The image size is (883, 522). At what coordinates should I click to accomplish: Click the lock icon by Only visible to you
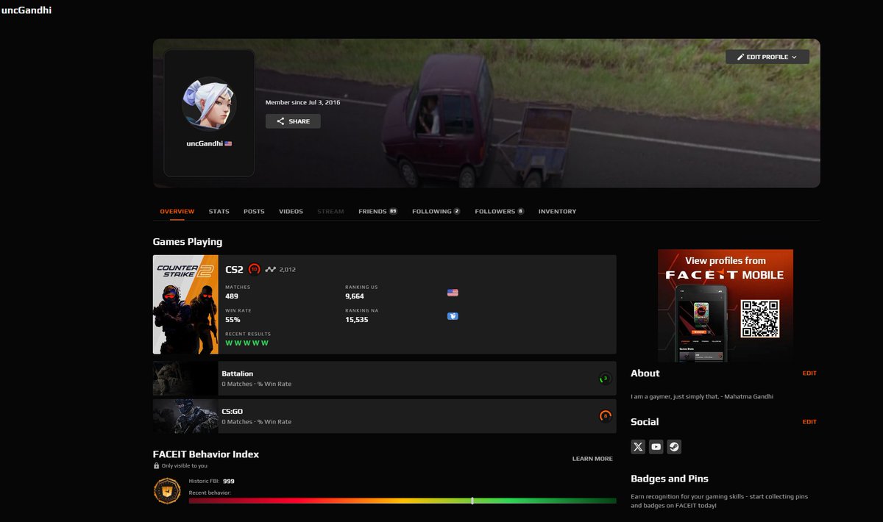(x=156, y=465)
